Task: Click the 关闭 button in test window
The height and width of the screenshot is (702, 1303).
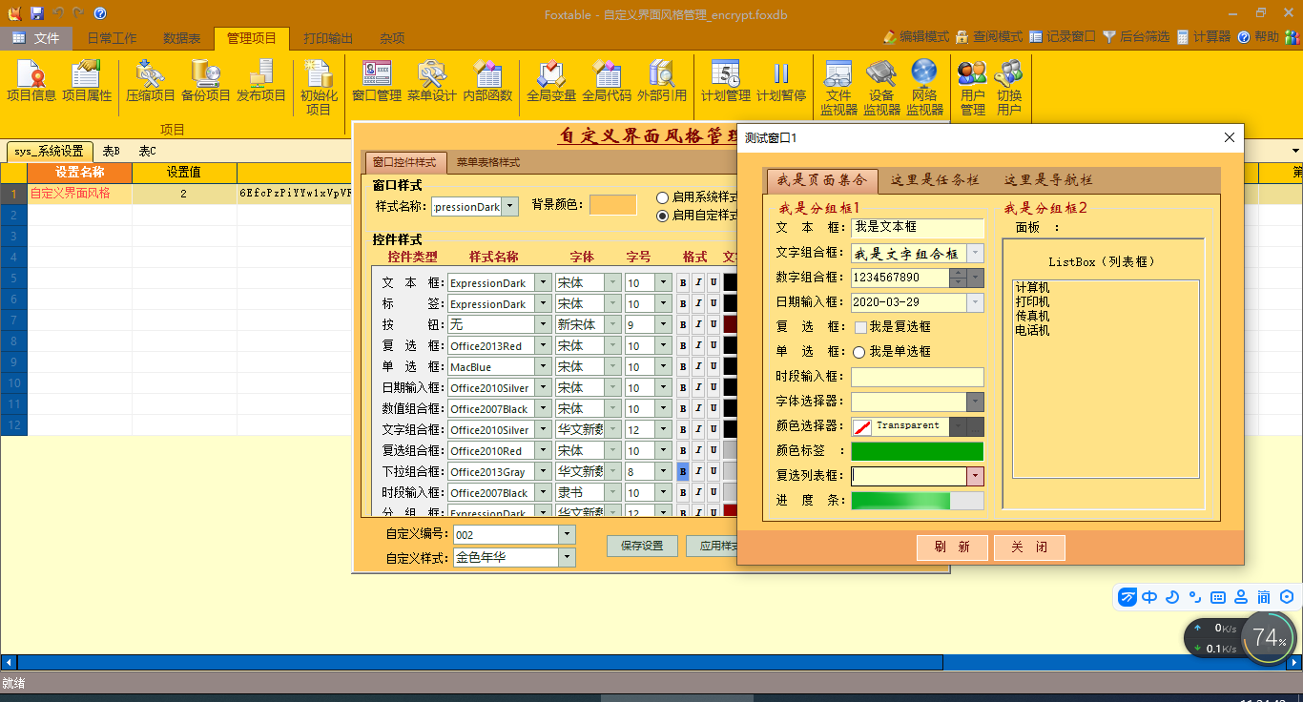Action: click(x=1029, y=547)
